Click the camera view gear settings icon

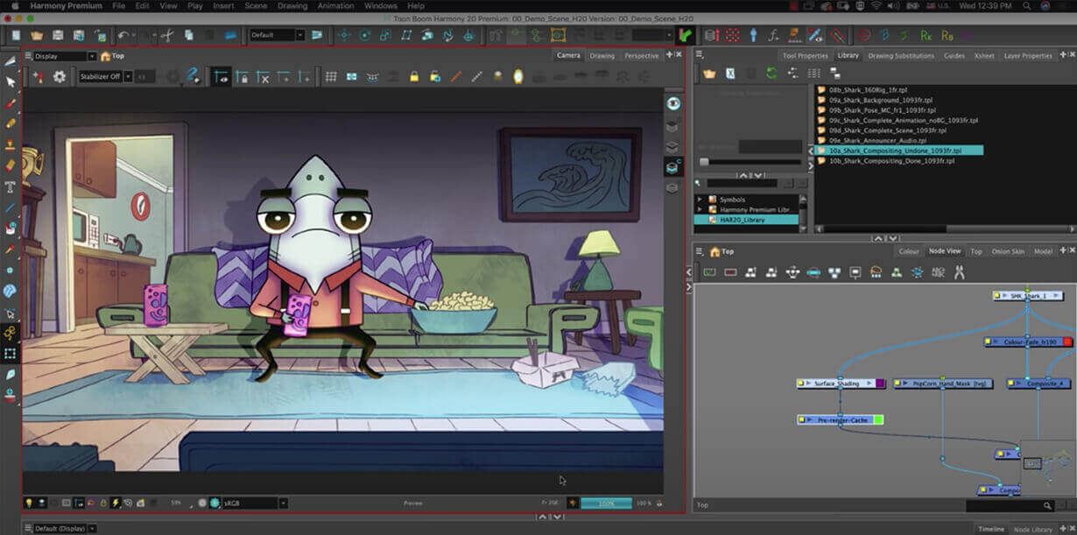pos(60,77)
